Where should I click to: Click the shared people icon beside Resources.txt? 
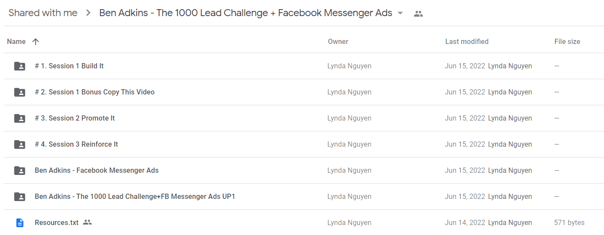pyautogui.click(x=87, y=222)
